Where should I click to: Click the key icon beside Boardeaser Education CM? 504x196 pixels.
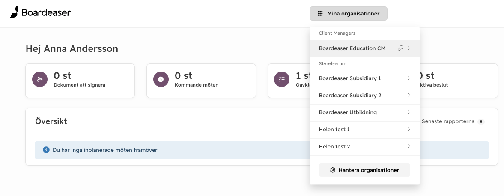[x=400, y=48]
